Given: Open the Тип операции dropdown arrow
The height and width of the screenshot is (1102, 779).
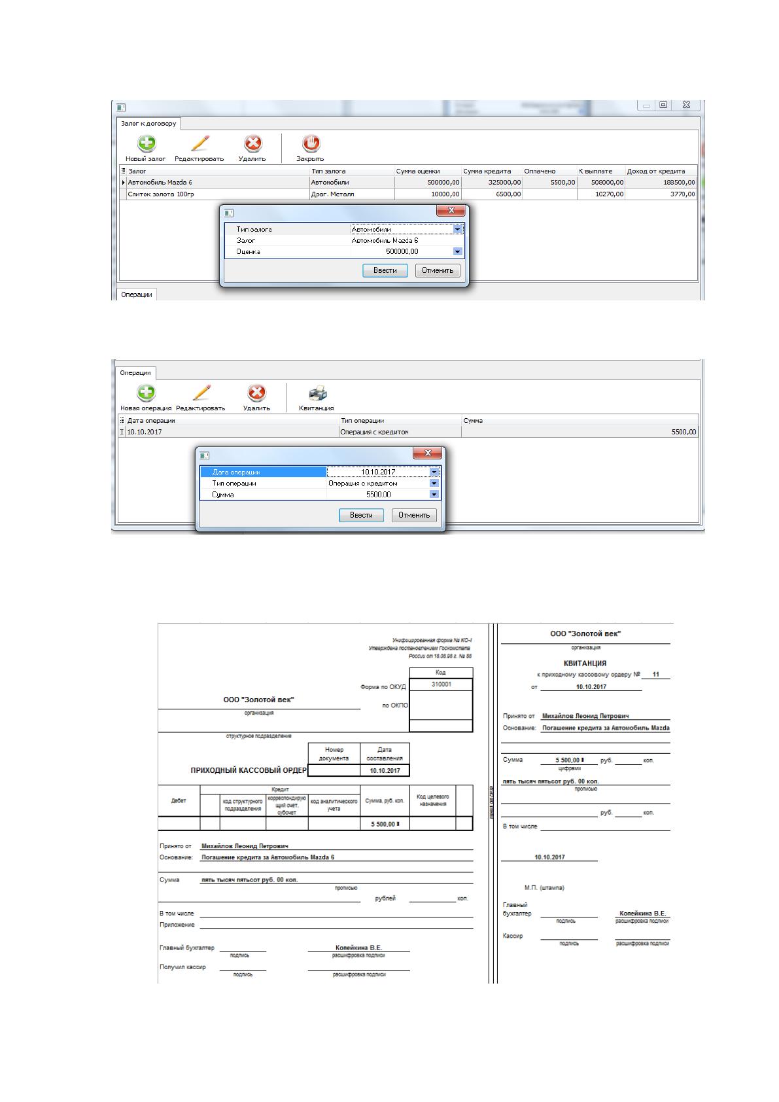Looking at the screenshot, I should point(434,484).
